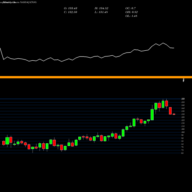Image resolution: width=192 pixels, height=192 pixels.
Task: Click the 88 price axis label
Action: [182, 141]
